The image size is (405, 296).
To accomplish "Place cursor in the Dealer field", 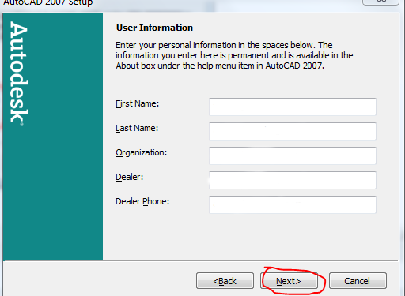I will (293, 180).
